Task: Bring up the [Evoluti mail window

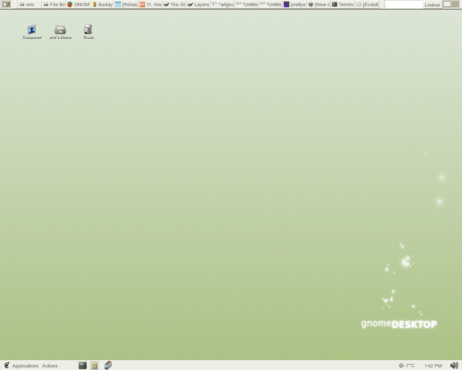Action: coord(367,4)
